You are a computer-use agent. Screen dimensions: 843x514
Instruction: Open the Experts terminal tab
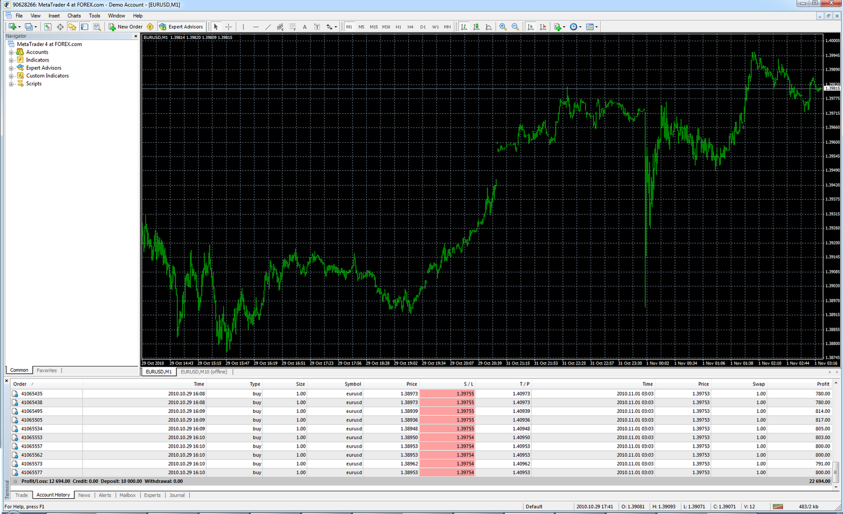point(152,495)
